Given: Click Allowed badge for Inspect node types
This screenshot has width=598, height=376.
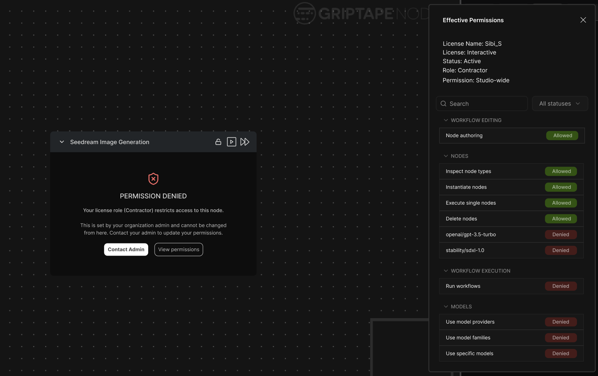Looking at the screenshot, I should 561,171.
